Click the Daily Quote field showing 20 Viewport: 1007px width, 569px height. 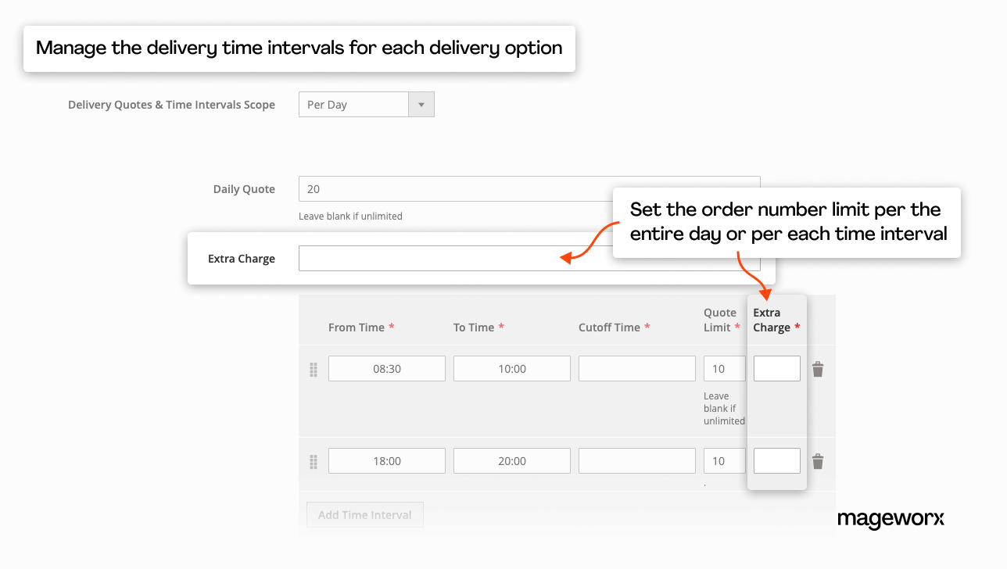tap(469, 188)
